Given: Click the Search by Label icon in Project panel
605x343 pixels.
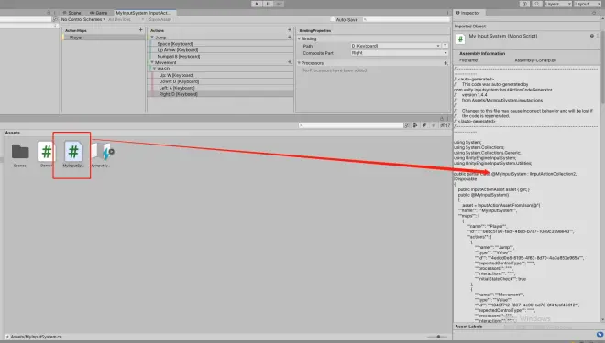Looking at the screenshot, I should pos(424,125).
